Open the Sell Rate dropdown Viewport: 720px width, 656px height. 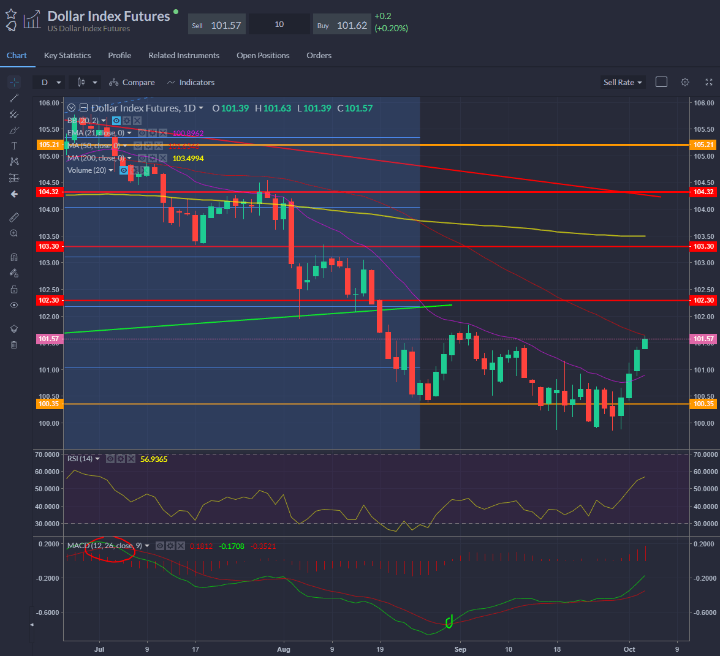tap(623, 82)
